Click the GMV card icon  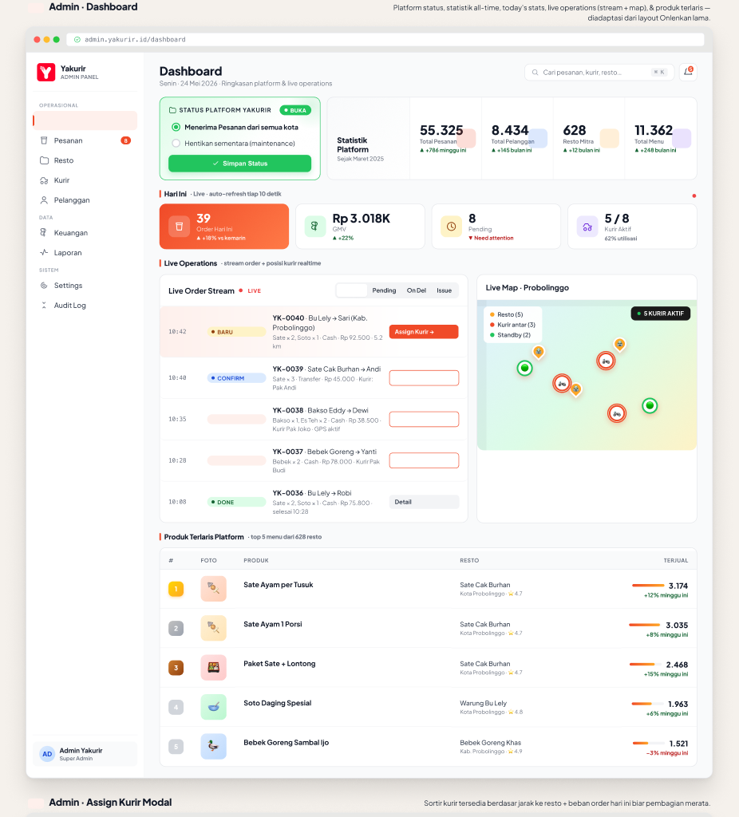(314, 227)
